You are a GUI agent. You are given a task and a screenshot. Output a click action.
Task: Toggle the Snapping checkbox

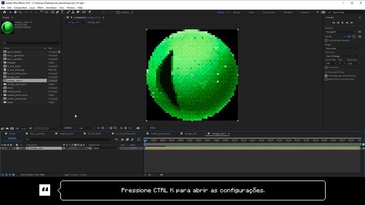[x=118, y=13]
